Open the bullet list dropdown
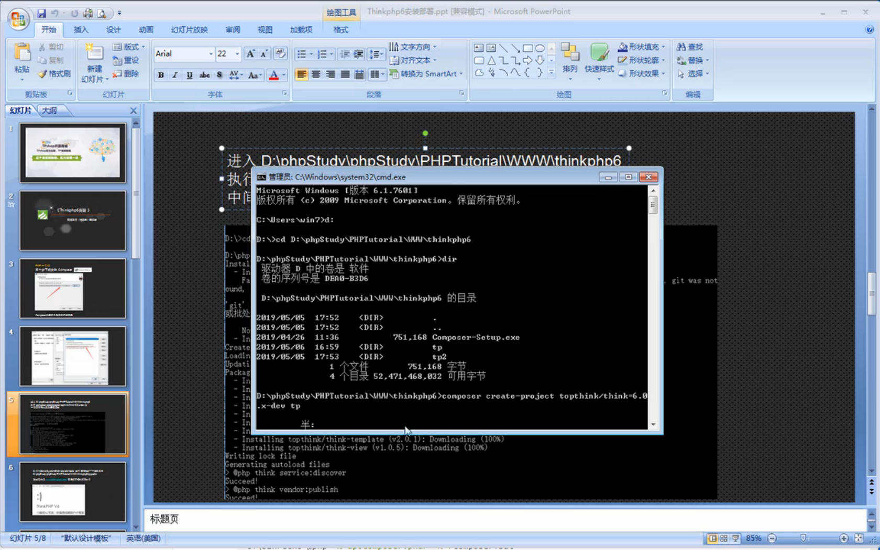Screen dimensions: 880x550 click(x=311, y=54)
